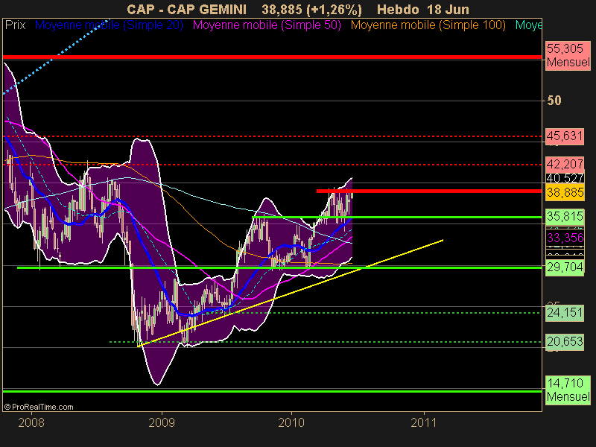Click the 2011 time axis label
Image resolution: width=596 pixels, height=447 pixels.
click(x=423, y=422)
